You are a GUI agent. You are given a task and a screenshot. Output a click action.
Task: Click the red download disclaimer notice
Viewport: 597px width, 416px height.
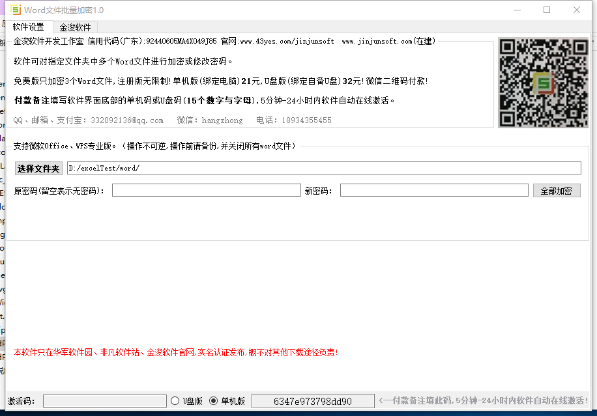point(176,352)
